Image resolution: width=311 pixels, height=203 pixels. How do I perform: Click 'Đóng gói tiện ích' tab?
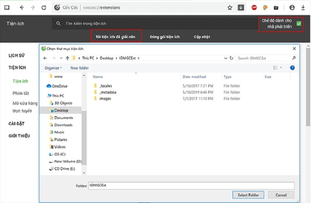point(165,37)
